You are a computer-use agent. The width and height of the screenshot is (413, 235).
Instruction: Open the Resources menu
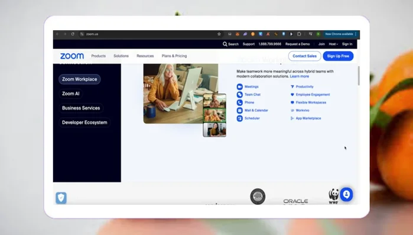click(145, 56)
